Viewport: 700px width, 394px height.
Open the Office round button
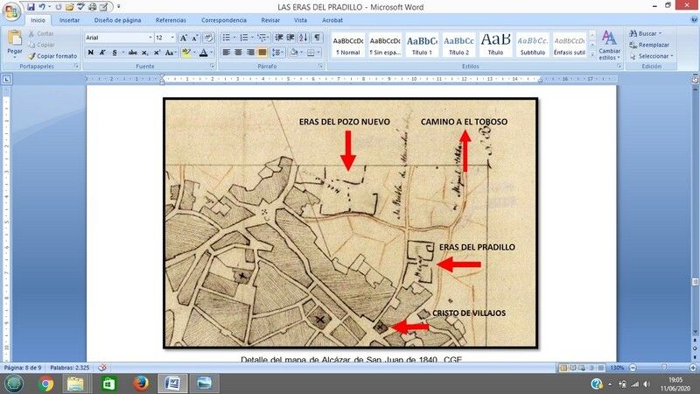pyautogui.click(x=10, y=10)
